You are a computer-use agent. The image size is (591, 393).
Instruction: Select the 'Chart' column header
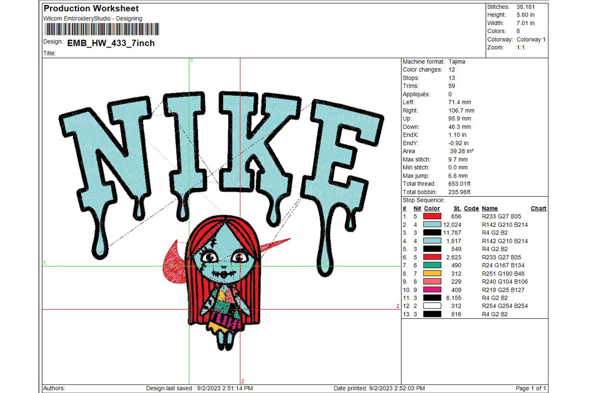539,208
